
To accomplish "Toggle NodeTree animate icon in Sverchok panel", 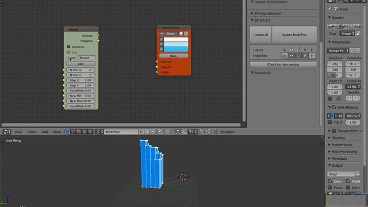I will click(x=298, y=56).
